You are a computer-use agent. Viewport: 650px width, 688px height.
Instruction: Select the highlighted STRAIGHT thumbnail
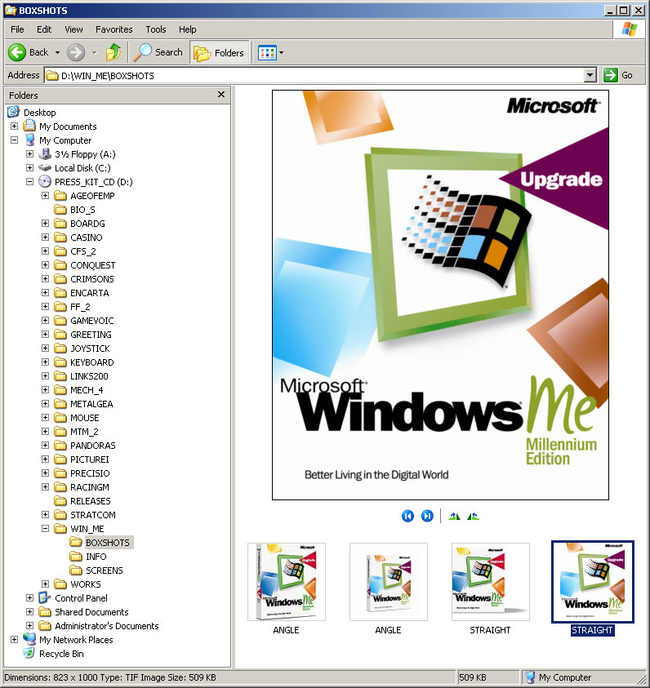click(x=592, y=582)
